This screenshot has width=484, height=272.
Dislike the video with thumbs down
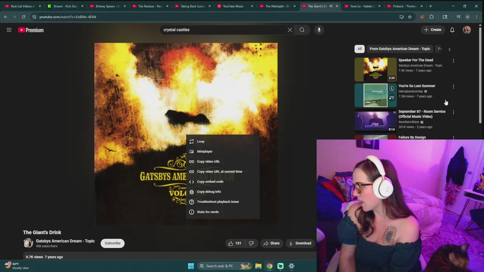pyautogui.click(x=251, y=243)
